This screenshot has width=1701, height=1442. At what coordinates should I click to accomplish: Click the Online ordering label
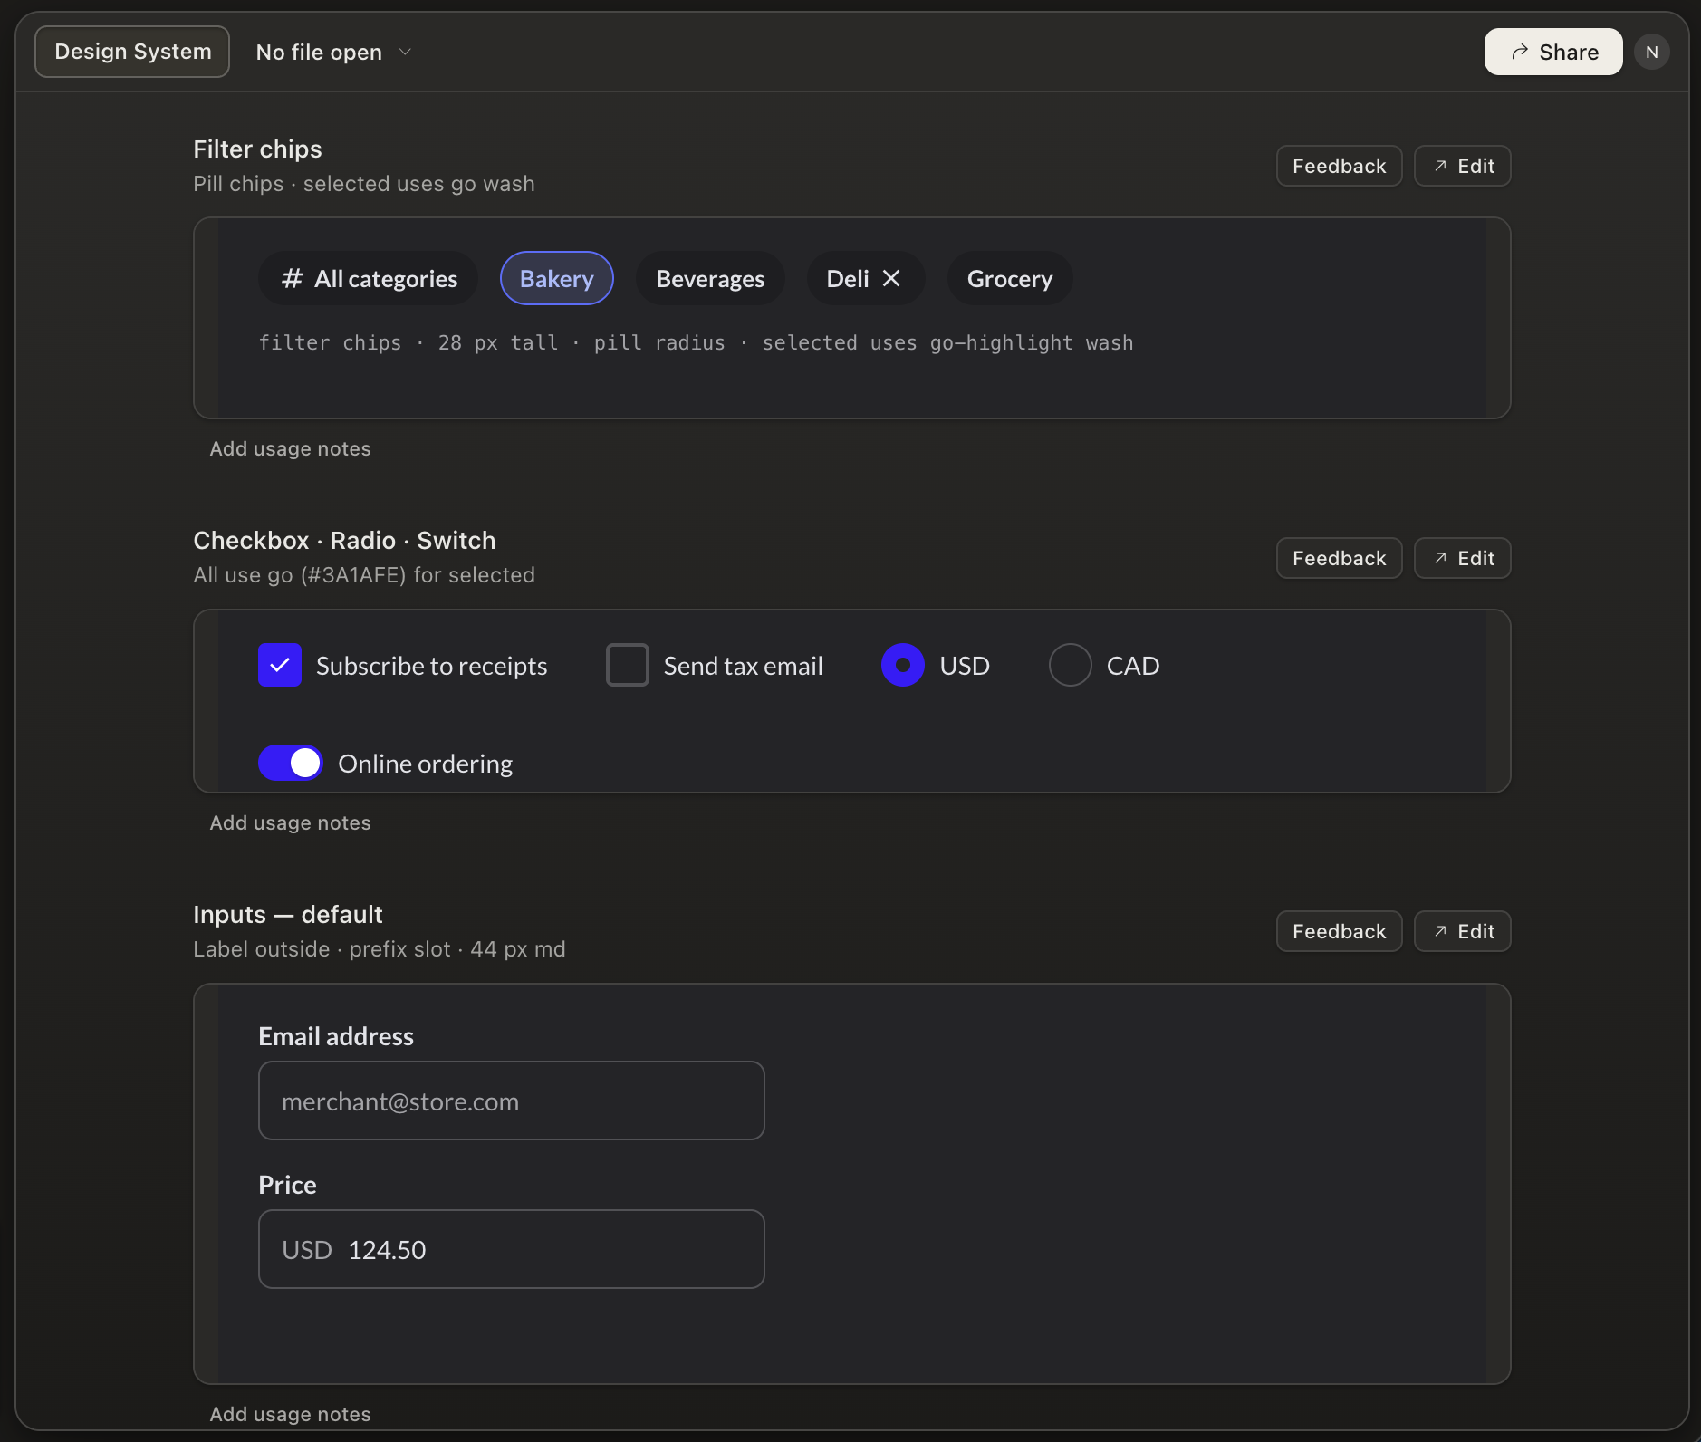pos(425,764)
